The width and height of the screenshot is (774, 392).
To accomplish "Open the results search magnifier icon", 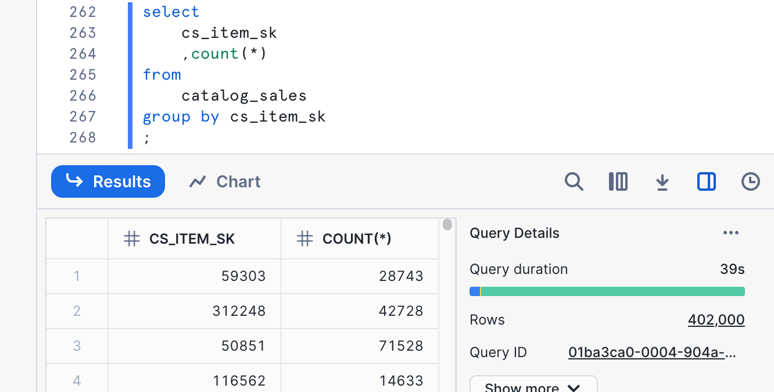I will [x=574, y=182].
